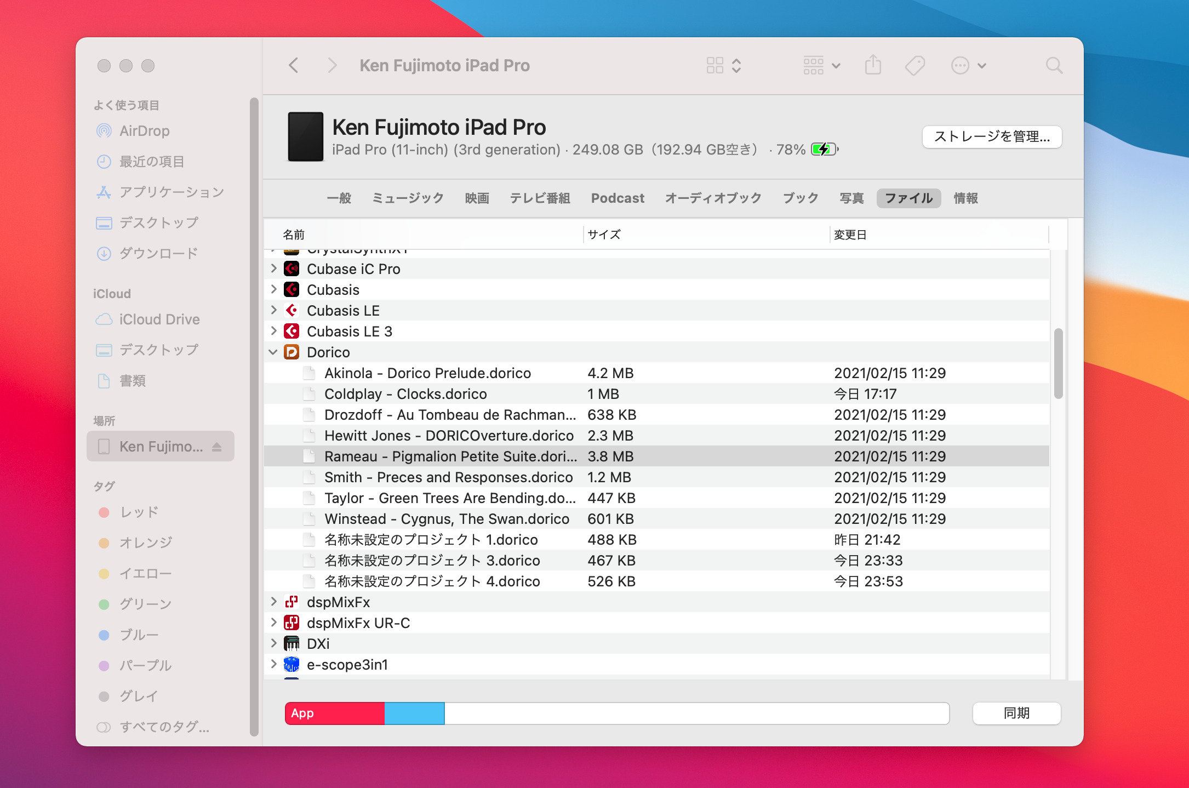
Task: Click the battery charging indicator
Action: 825,149
